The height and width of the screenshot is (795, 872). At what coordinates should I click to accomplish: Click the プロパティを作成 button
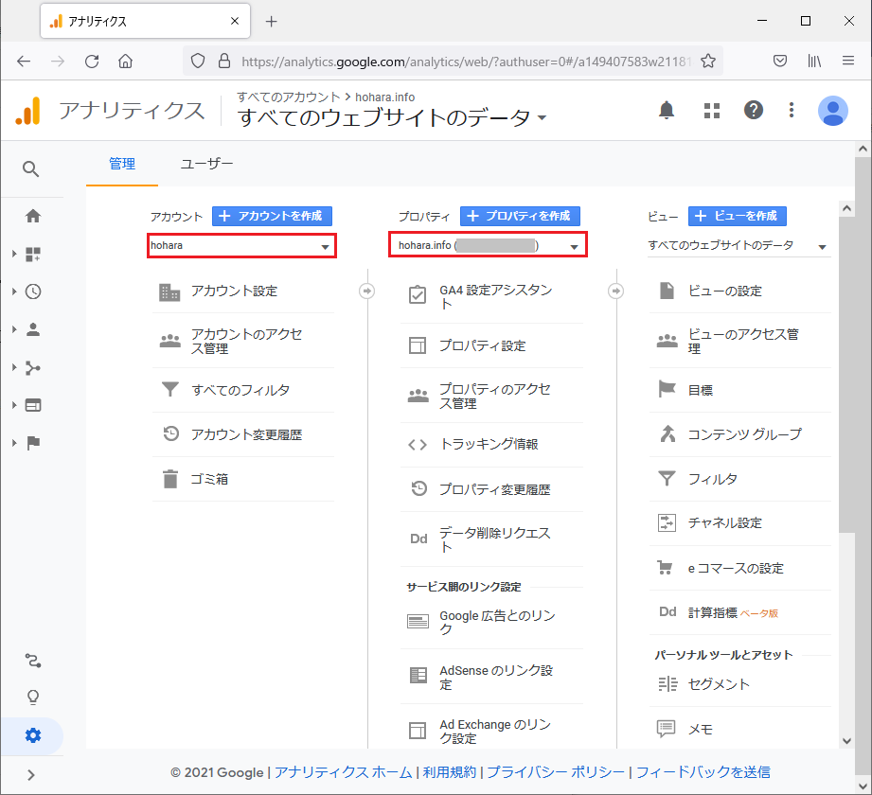click(x=520, y=216)
